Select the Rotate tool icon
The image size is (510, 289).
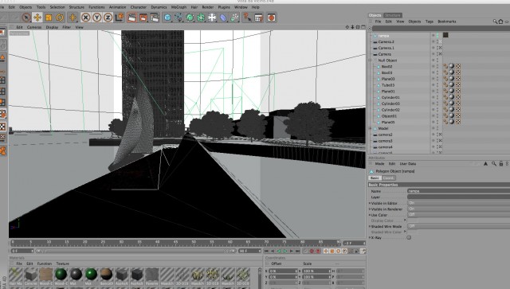pos(60,18)
